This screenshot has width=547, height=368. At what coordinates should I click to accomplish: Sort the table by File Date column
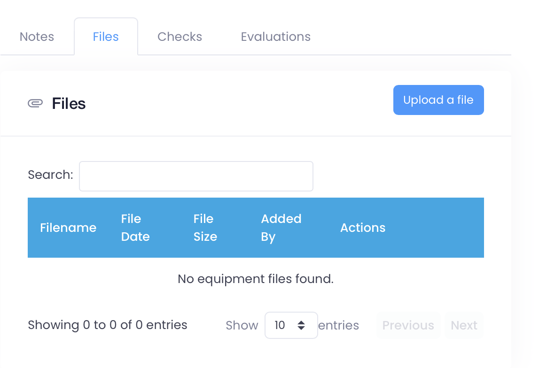point(135,228)
